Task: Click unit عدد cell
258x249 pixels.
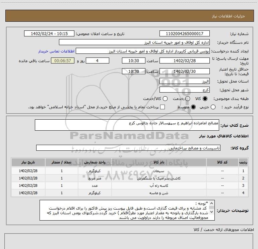Action: (x=95, y=185)
